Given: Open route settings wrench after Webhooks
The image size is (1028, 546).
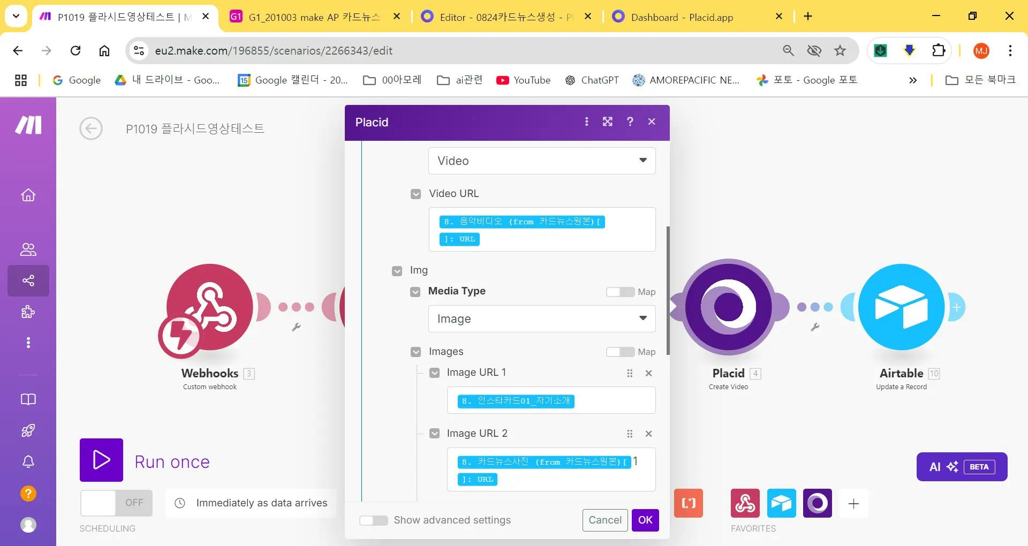Looking at the screenshot, I should (x=296, y=327).
